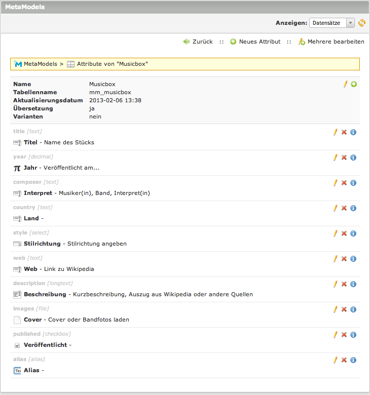Viewport: 370px width, 395px height.
Task: Open the Anzeigen Datensätze dropdown
Action: [x=332, y=23]
